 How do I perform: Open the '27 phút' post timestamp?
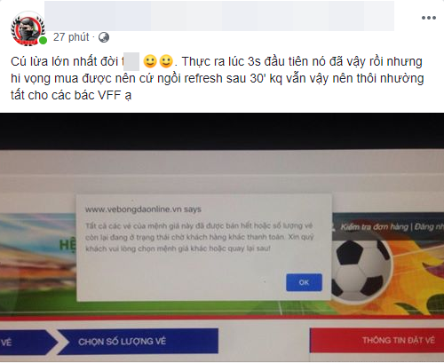pos(71,37)
